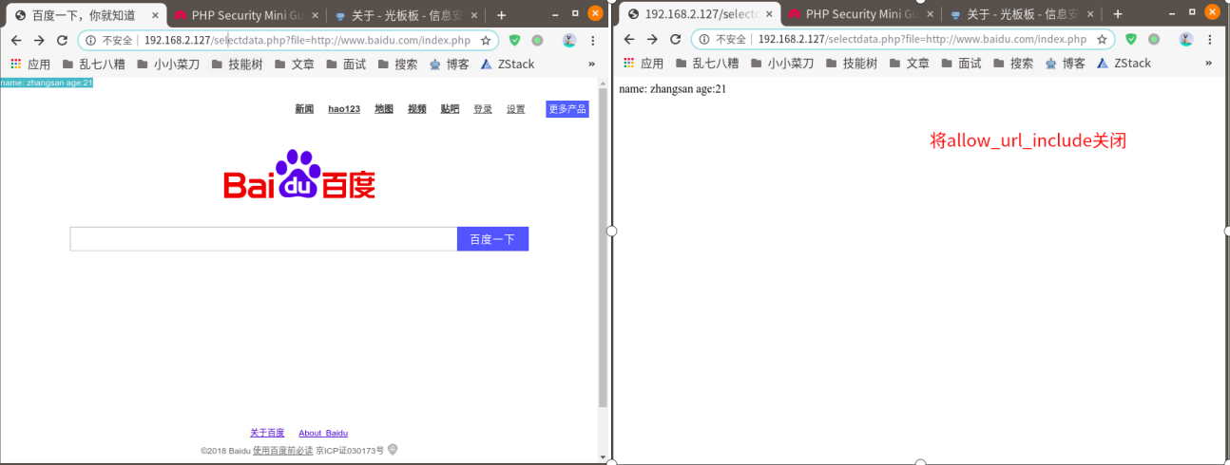Click the Baidu logo image
Image resolution: width=1230 pixels, height=465 pixels.
299,175
